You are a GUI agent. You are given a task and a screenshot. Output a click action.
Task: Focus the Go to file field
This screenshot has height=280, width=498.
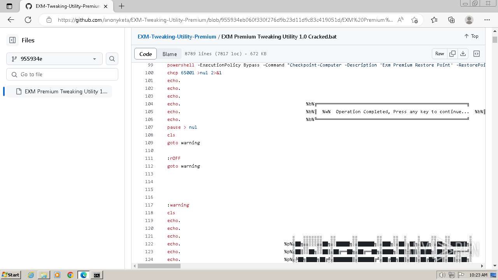[62, 74]
